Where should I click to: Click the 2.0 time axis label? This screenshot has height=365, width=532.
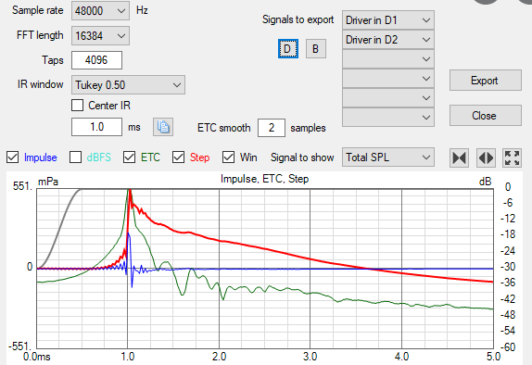[x=219, y=357]
